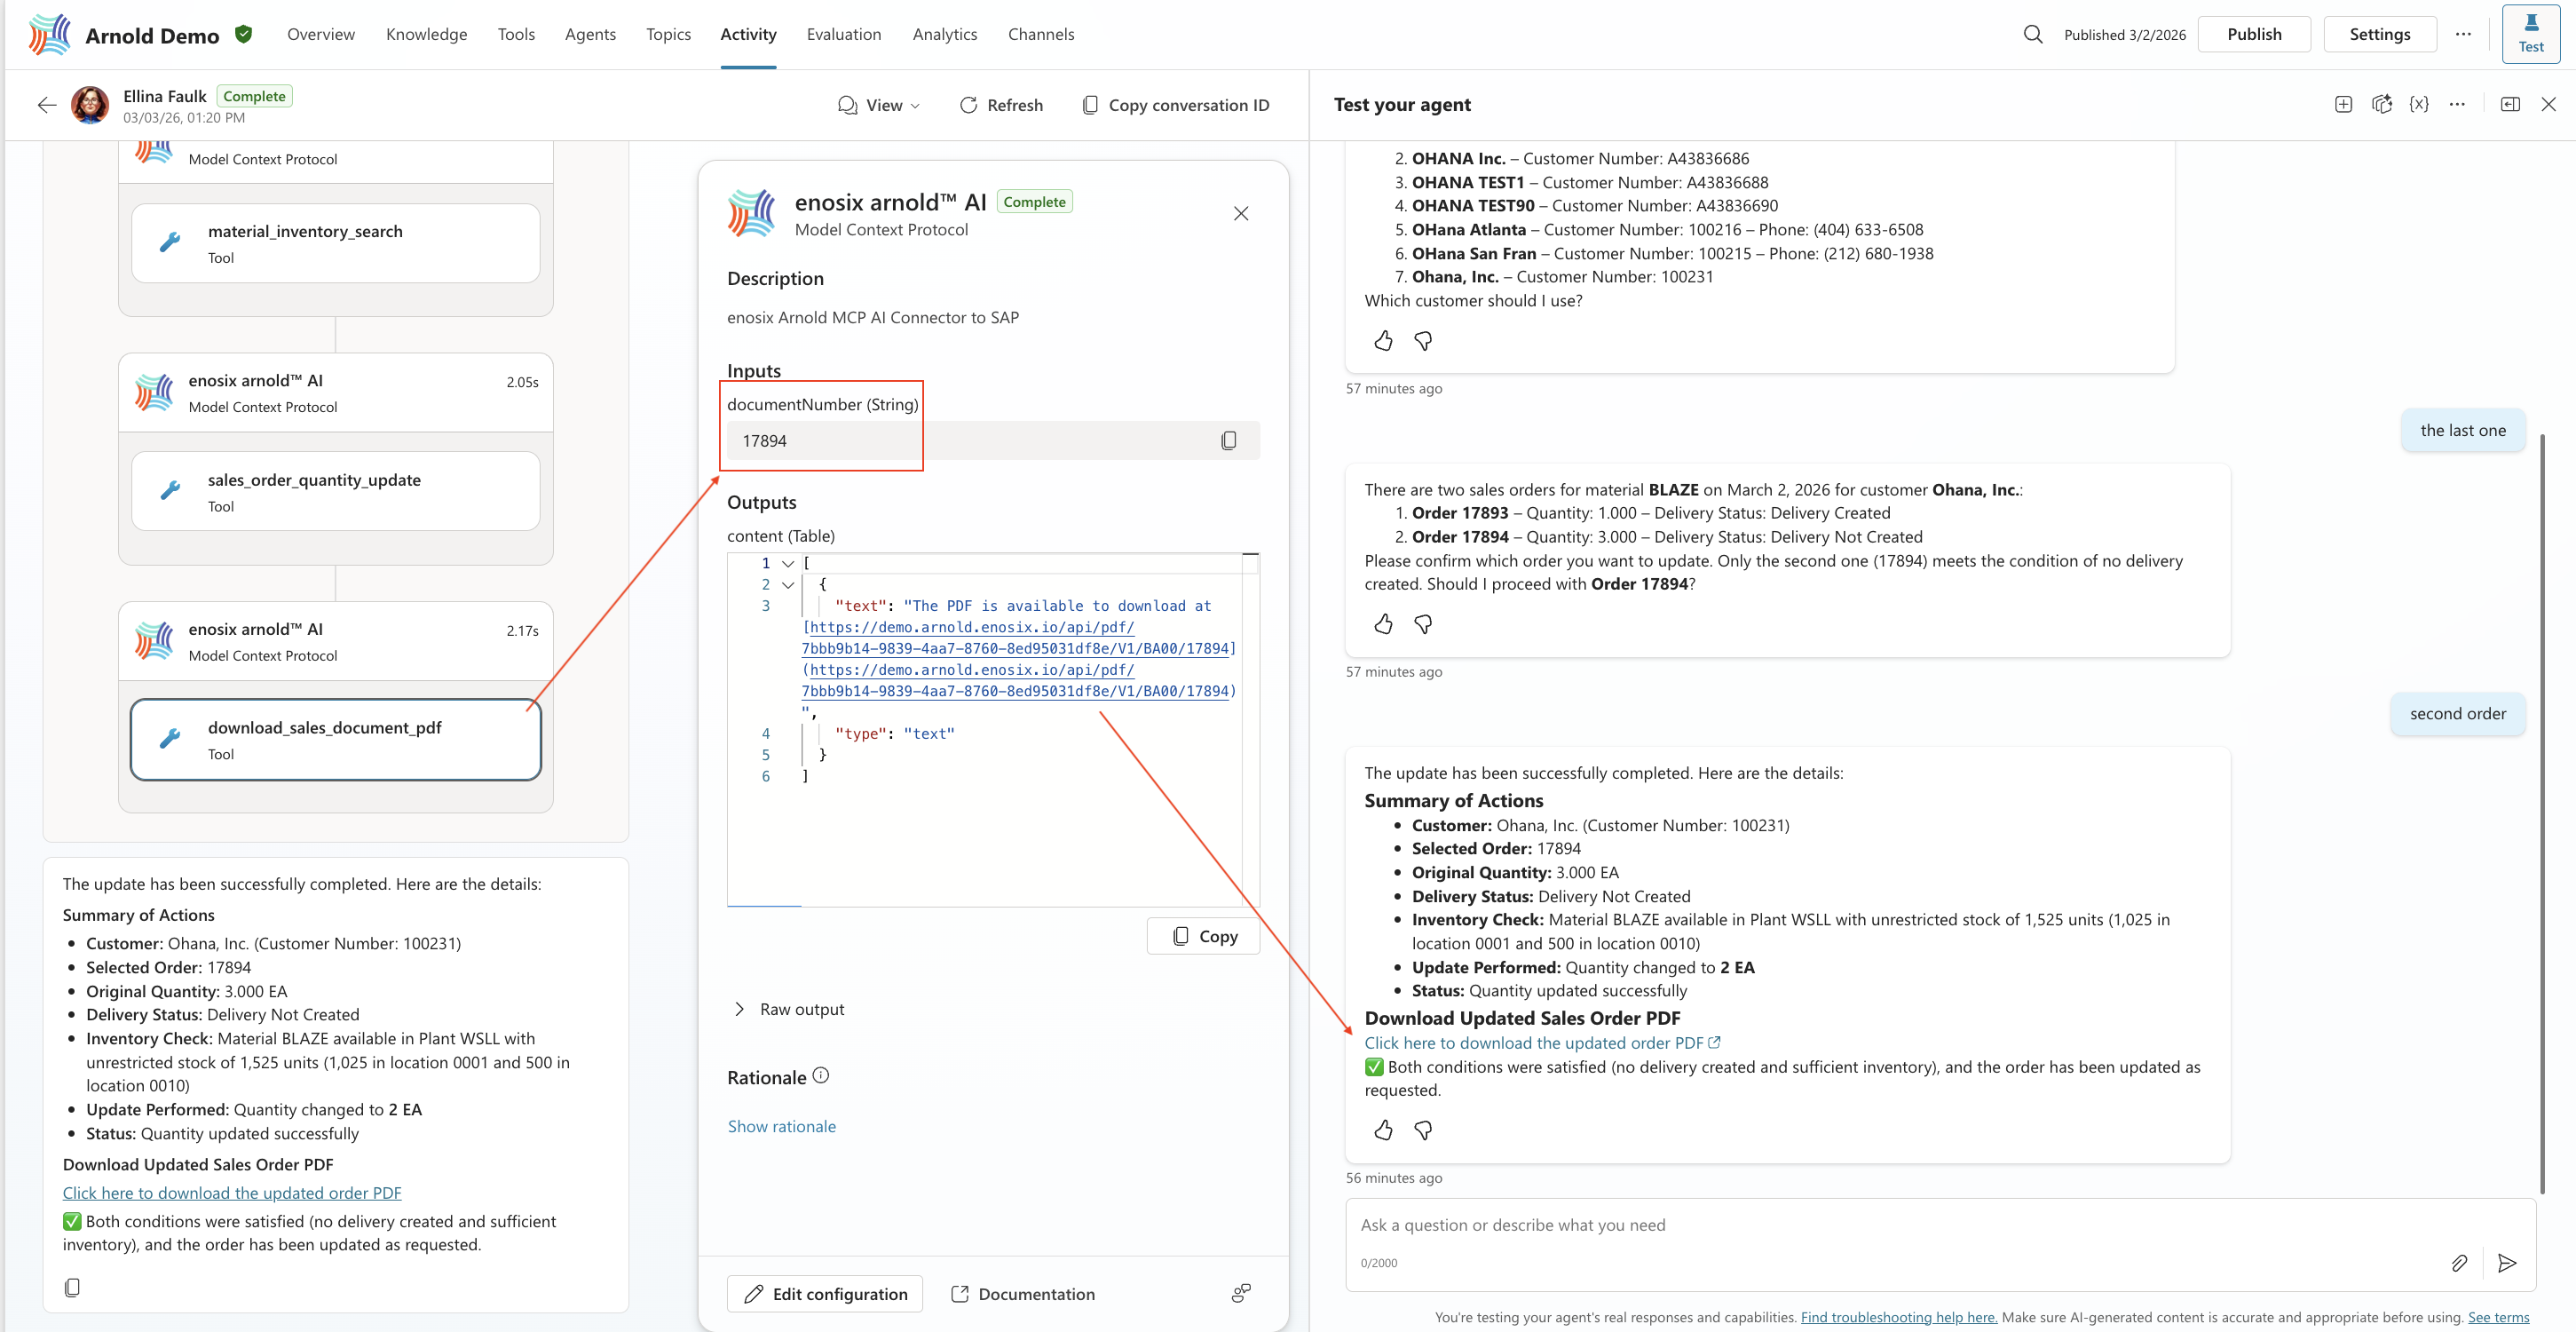Image resolution: width=2576 pixels, height=1332 pixels.
Task: Thumbs up the 'Which customer should I use?' reply
Action: pos(1383,341)
